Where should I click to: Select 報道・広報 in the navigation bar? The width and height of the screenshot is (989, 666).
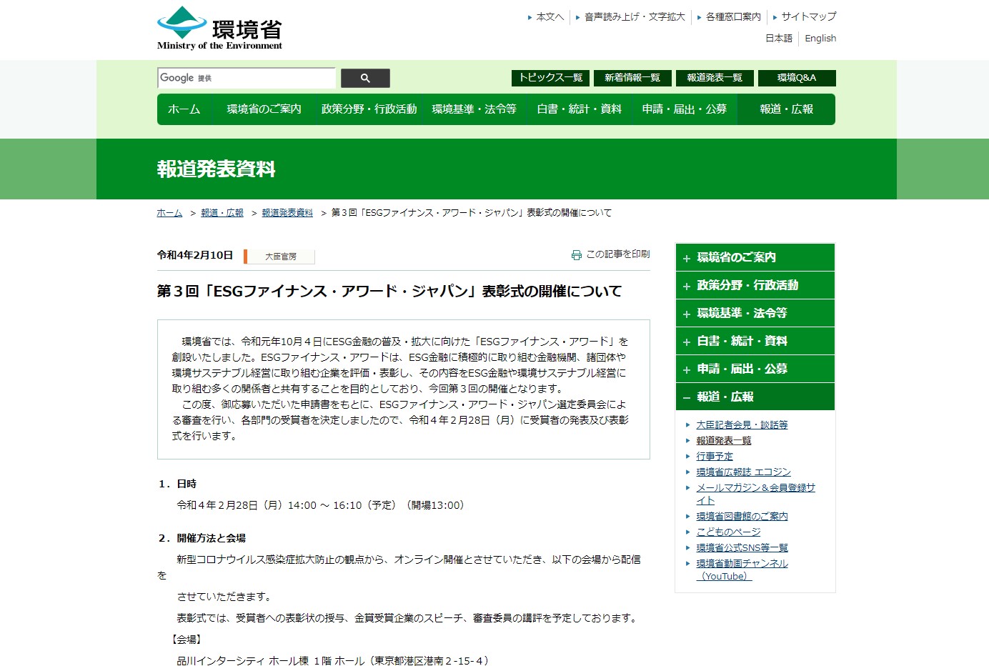[786, 109]
